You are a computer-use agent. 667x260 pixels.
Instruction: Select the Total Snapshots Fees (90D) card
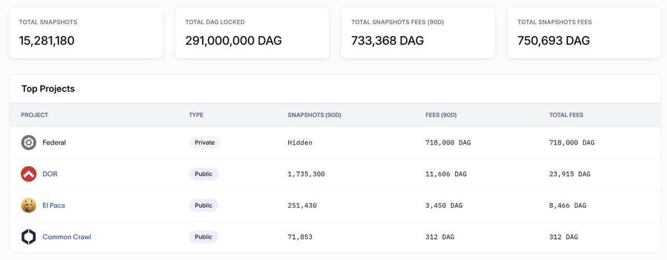[x=419, y=33]
